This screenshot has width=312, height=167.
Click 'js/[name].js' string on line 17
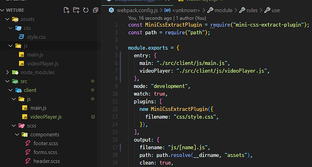coord(188,147)
